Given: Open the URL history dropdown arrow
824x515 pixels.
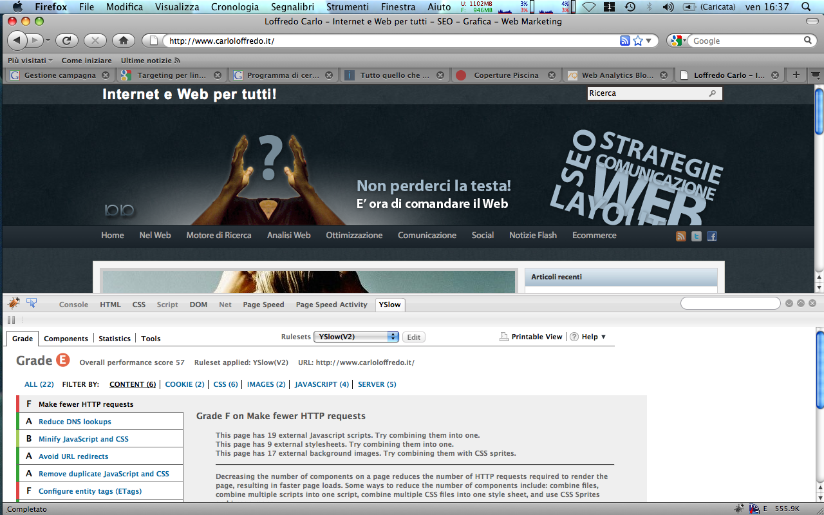Looking at the screenshot, I should click(648, 41).
